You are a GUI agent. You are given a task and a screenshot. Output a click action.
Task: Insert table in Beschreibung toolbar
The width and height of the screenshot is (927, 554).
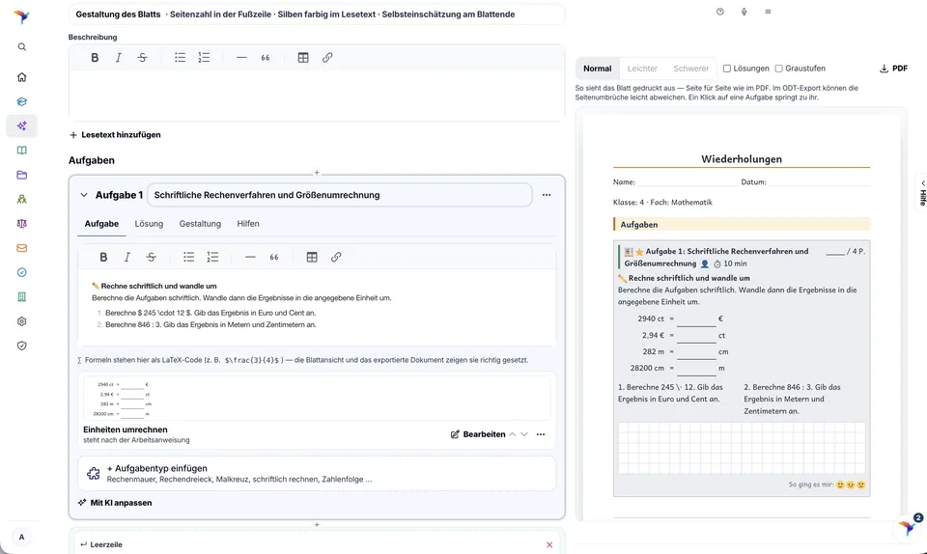303,57
